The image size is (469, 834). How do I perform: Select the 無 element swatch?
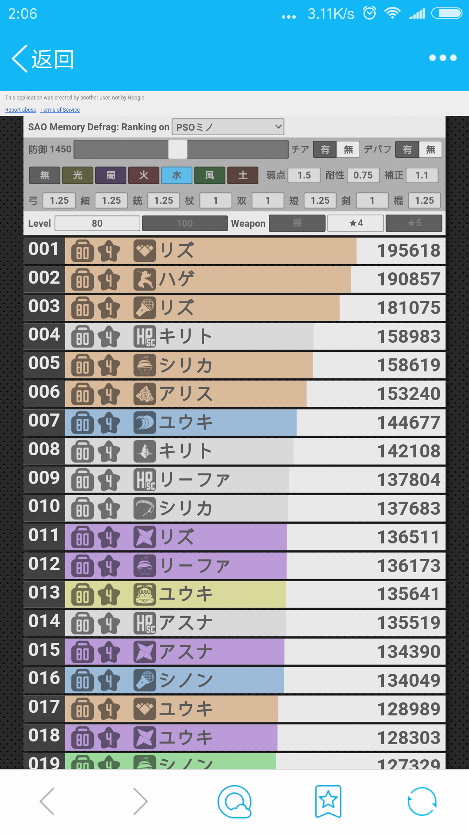(x=45, y=175)
